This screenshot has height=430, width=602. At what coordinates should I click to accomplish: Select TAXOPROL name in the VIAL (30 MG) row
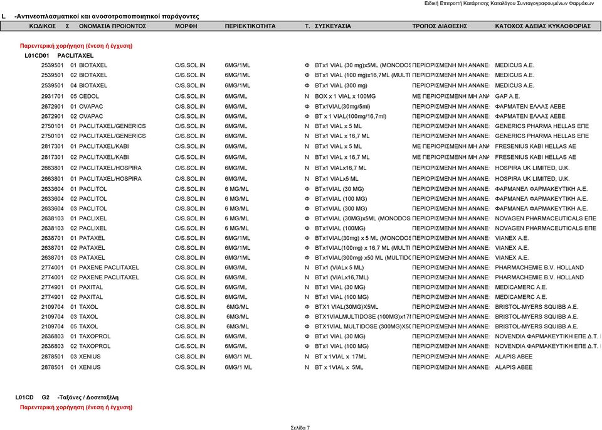(95, 336)
